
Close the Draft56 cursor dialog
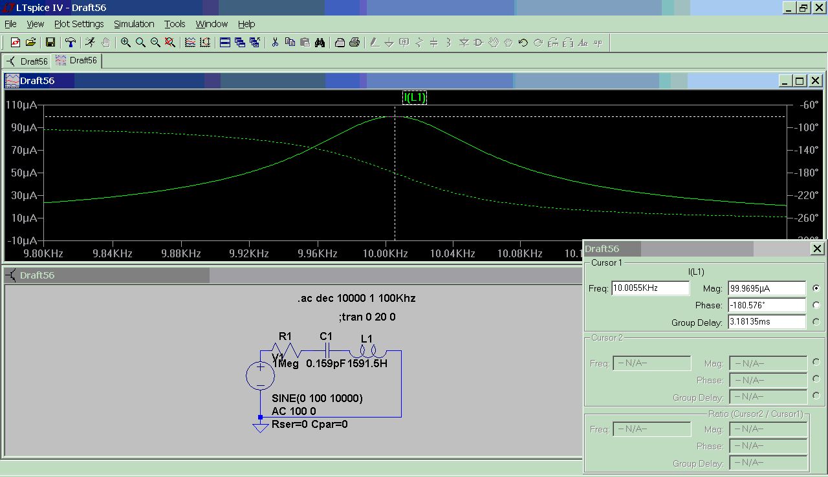[x=817, y=249]
